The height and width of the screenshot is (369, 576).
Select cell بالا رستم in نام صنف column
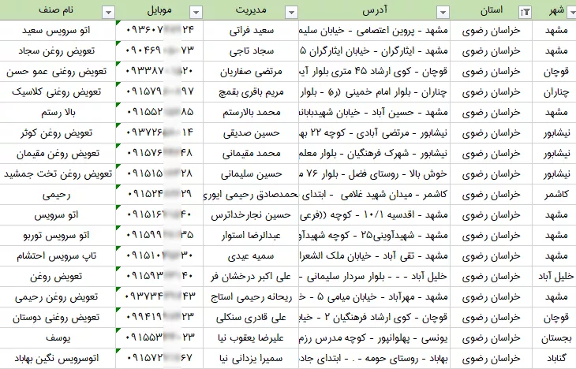[58, 112]
